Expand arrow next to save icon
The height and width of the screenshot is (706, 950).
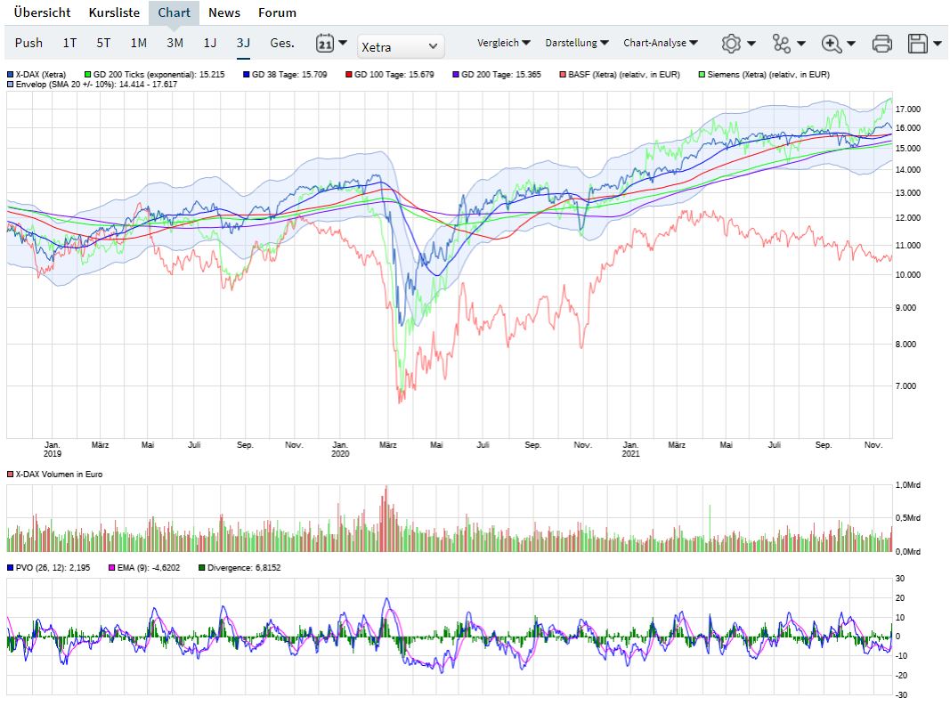938,43
